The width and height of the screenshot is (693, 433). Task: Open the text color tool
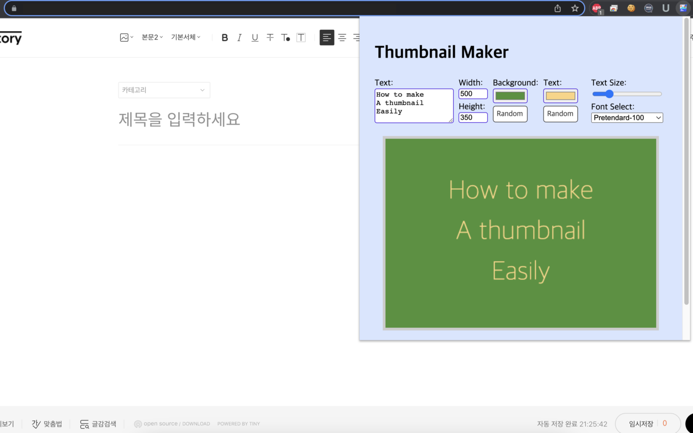285,37
